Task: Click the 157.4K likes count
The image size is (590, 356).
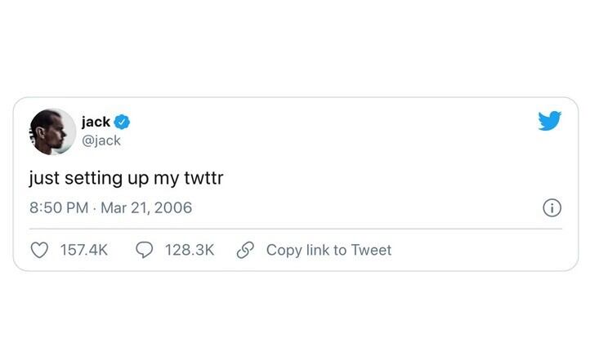Action: (84, 250)
